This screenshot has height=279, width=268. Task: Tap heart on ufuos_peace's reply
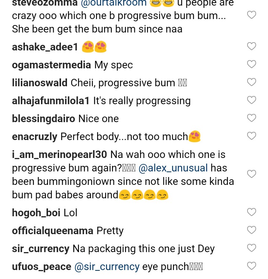[252, 266]
